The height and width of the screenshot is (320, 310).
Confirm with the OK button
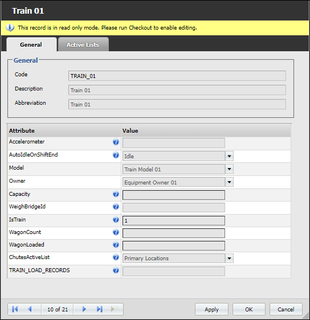click(x=249, y=309)
